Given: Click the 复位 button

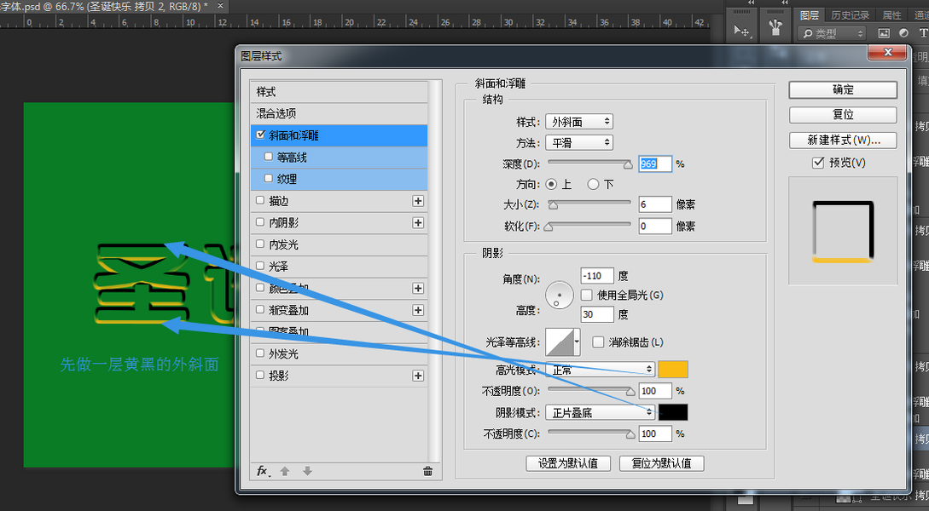Looking at the screenshot, I should coord(843,115).
